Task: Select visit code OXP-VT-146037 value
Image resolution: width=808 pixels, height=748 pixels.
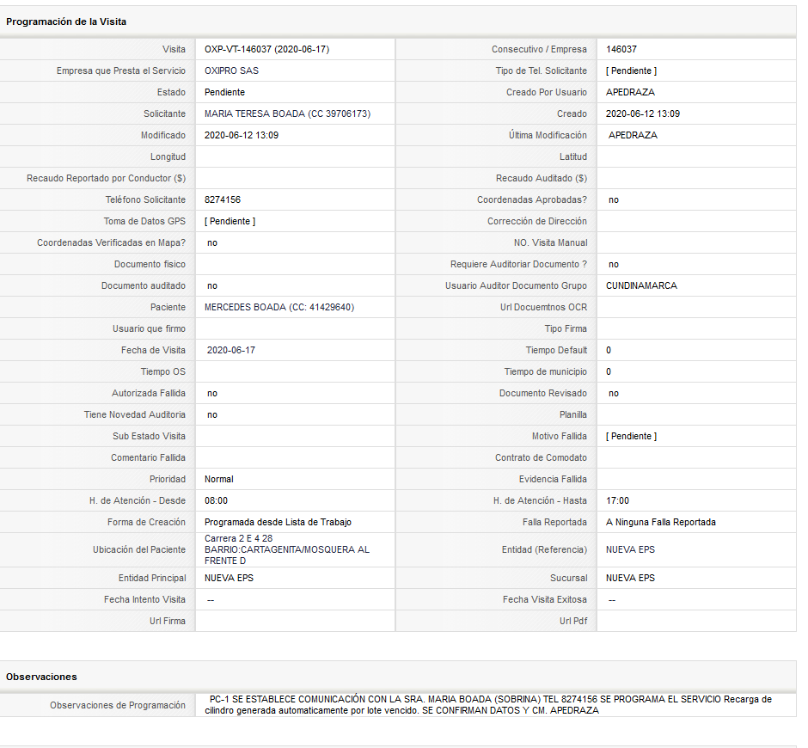Action: click(266, 50)
